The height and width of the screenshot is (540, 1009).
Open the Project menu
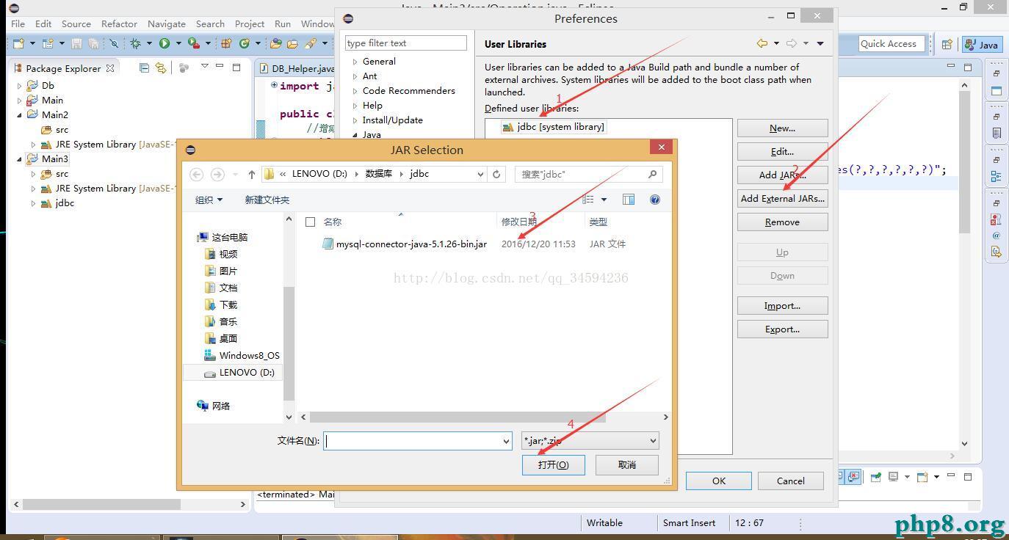tap(250, 23)
